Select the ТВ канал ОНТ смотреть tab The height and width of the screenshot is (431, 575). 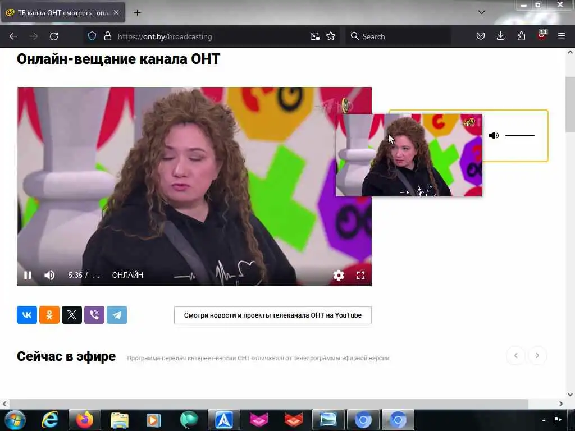pyautogui.click(x=63, y=12)
